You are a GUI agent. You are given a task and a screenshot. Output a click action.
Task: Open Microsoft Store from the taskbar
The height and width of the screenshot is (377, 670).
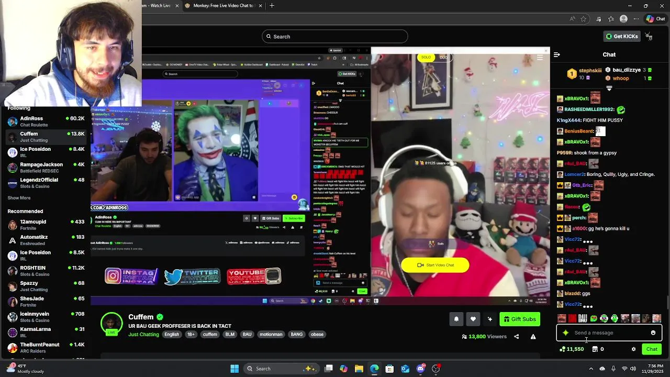click(389, 369)
